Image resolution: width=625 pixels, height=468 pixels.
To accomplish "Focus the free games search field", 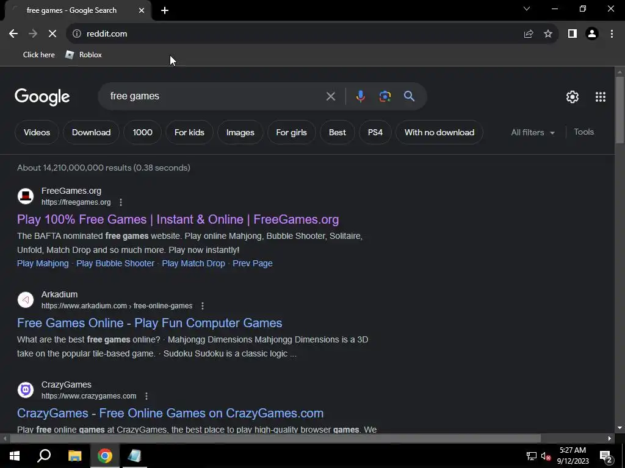I will pyautogui.click(x=215, y=96).
